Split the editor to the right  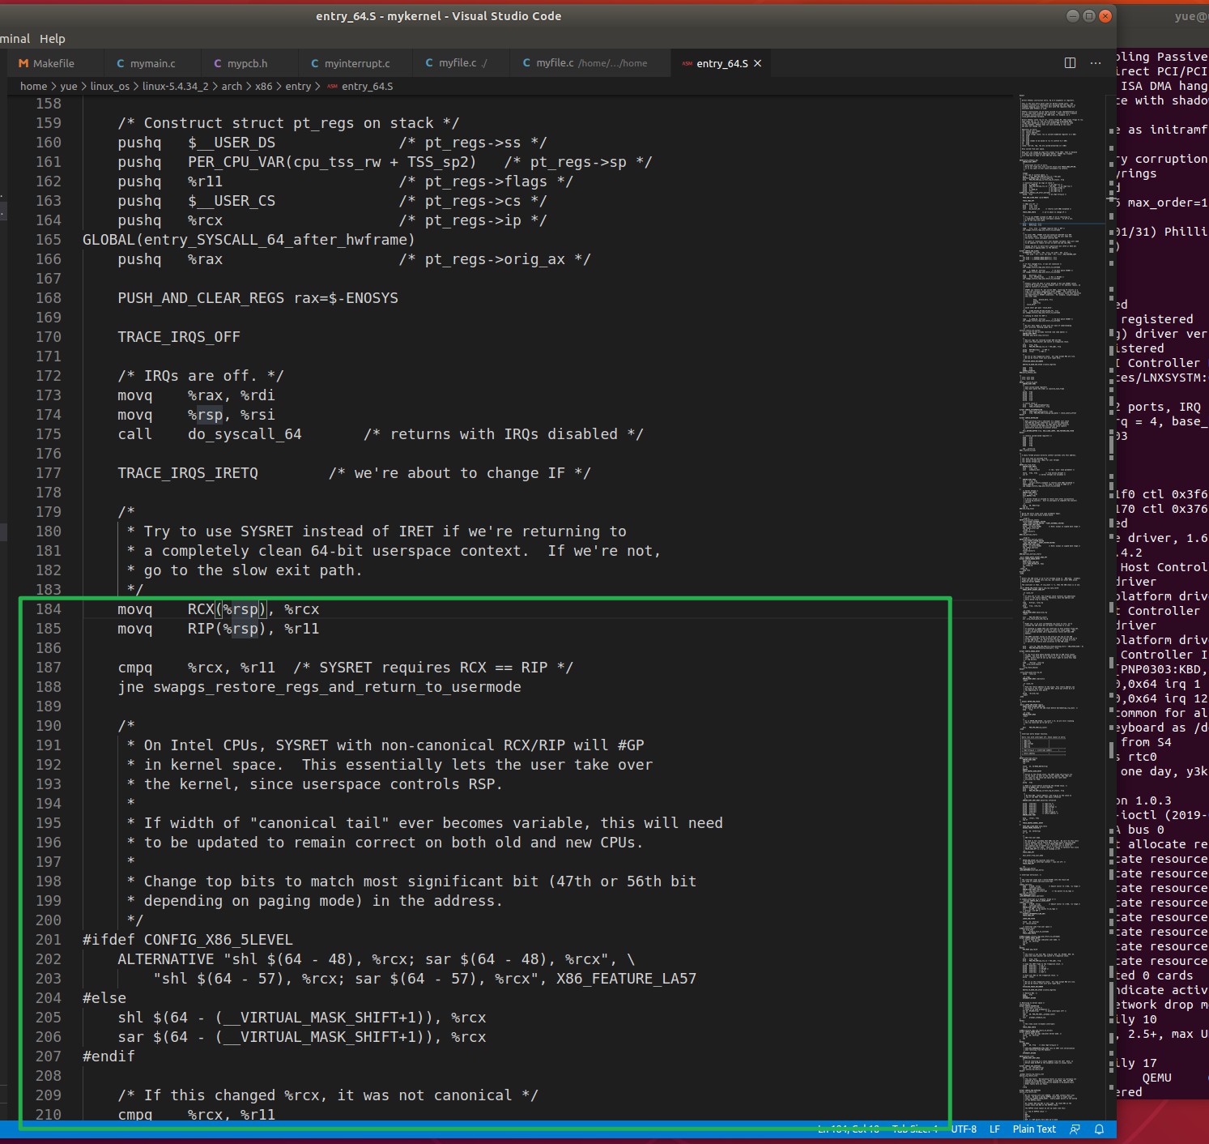pyautogui.click(x=1070, y=63)
